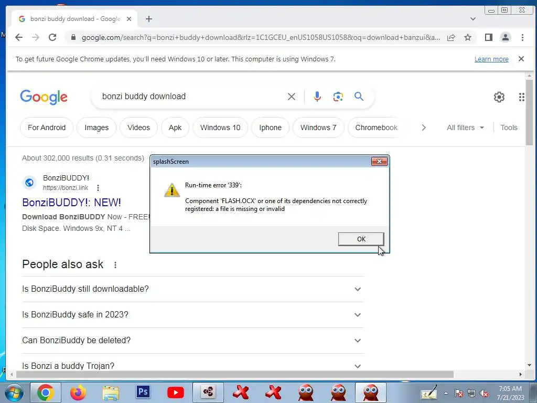Filter results by Windows 7
This screenshot has height=403, width=537.
318,128
